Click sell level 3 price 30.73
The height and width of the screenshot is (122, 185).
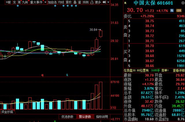pos(149,31)
